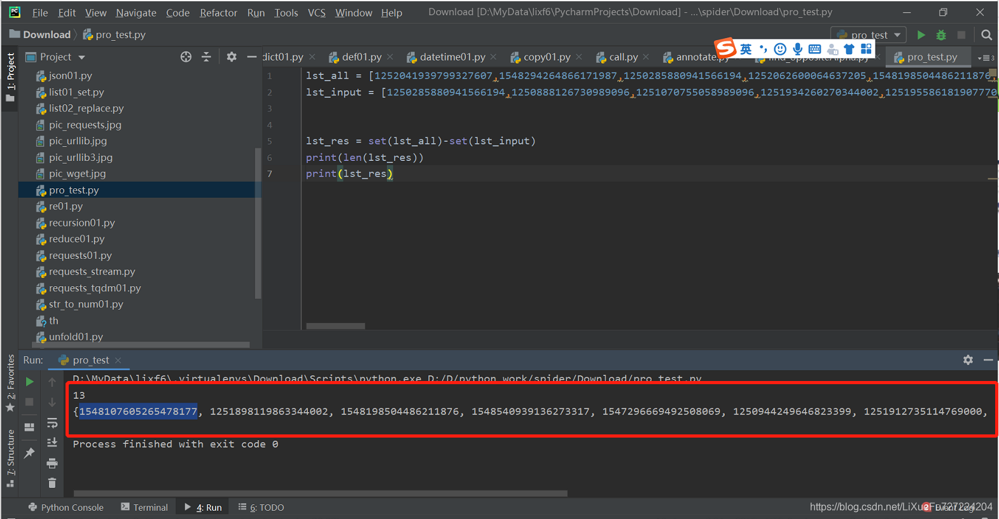The image size is (999, 519).
Task: Stop process in Run panel
Action: click(x=29, y=402)
